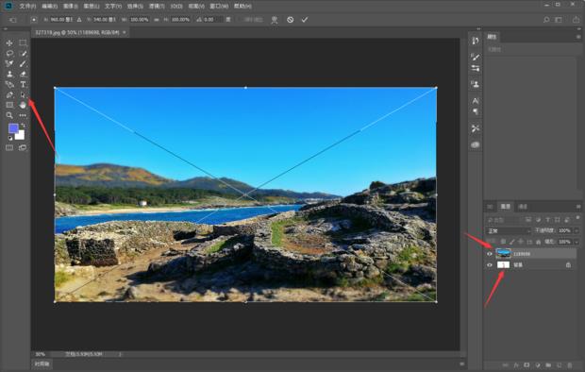Select the Clone Stamp tool in toolbox
585x372 pixels.
tap(9, 74)
